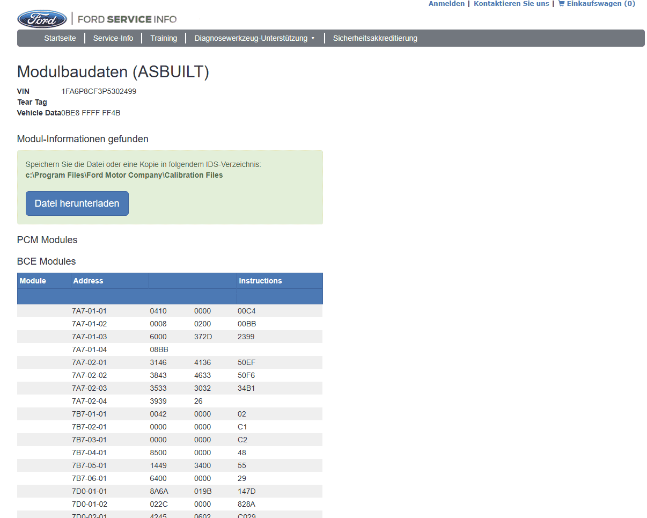Click value 6400 in the 7B7-06-01 row
The width and height of the screenshot is (647, 518).
point(158,478)
